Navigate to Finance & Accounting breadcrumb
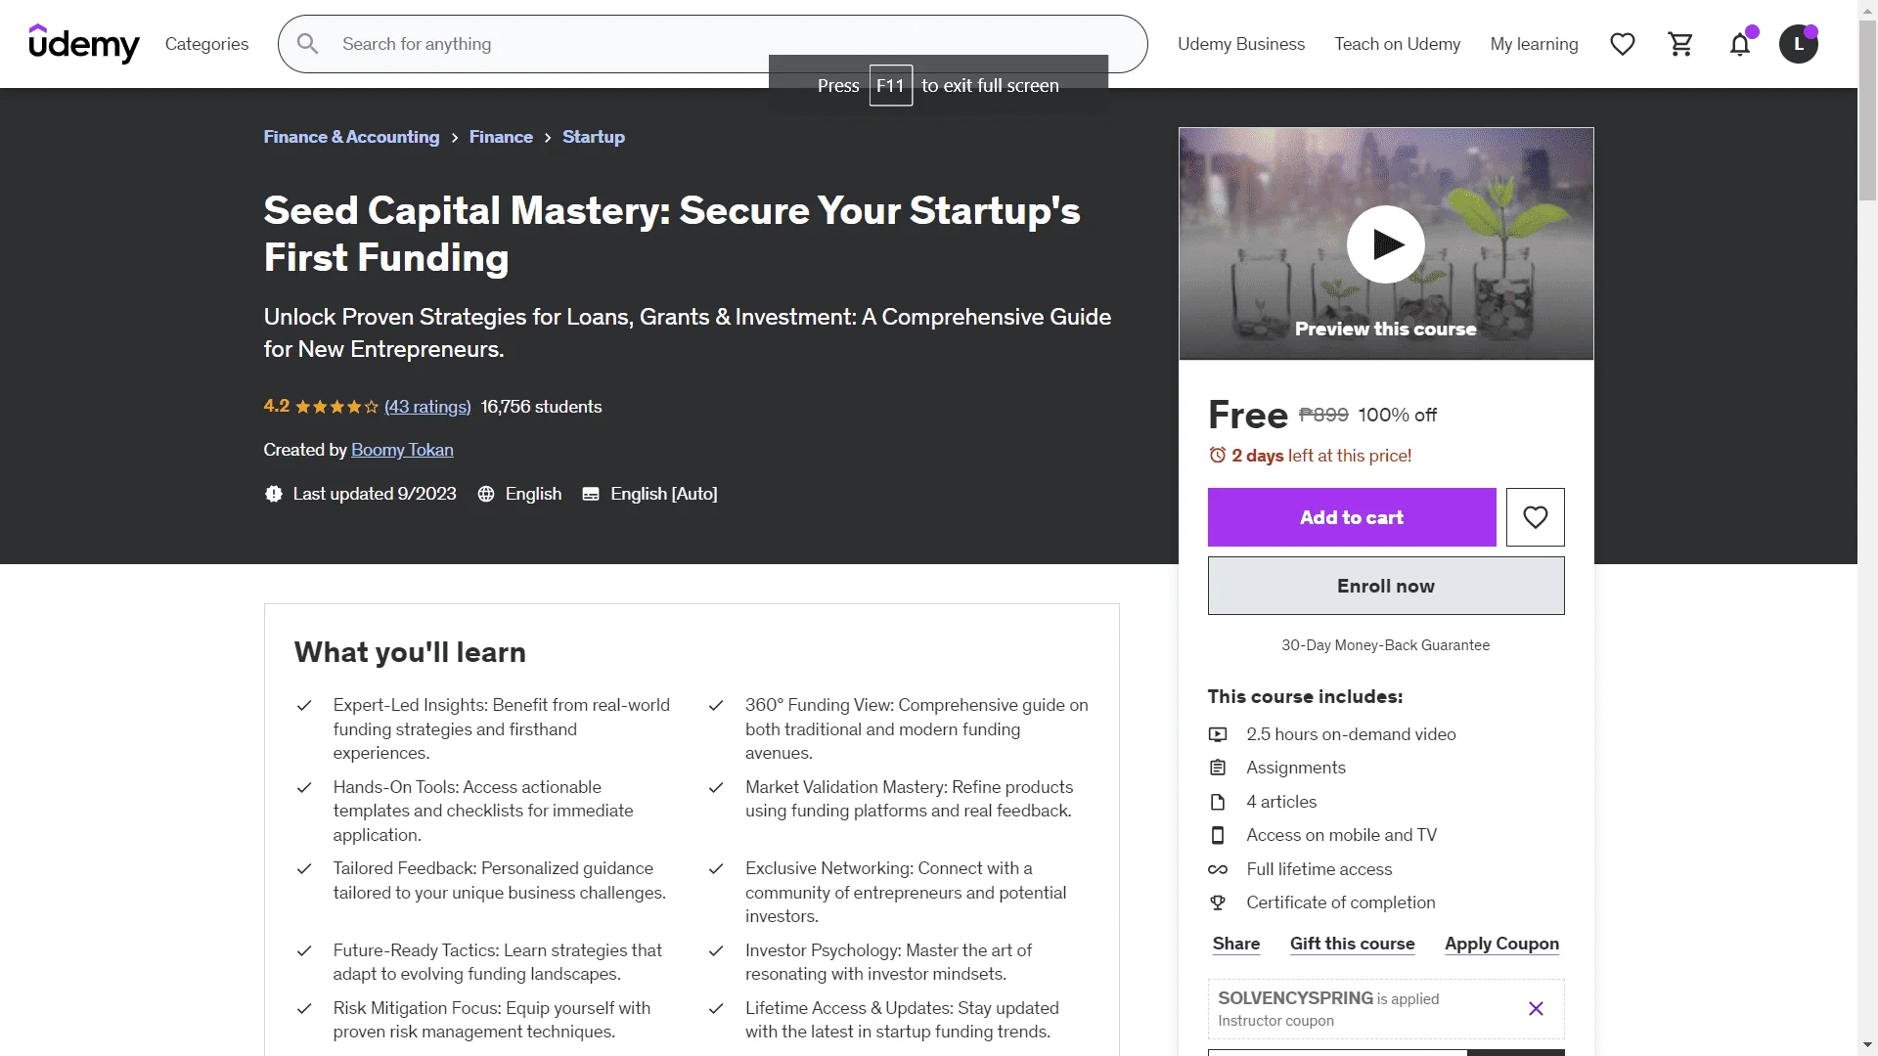Viewport: 1878px width, 1056px height. pyautogui.click(x=351, y=137)
